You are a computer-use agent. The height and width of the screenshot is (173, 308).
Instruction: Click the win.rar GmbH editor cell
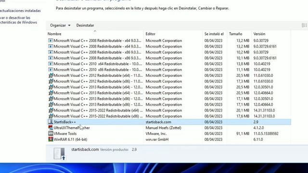157,139
